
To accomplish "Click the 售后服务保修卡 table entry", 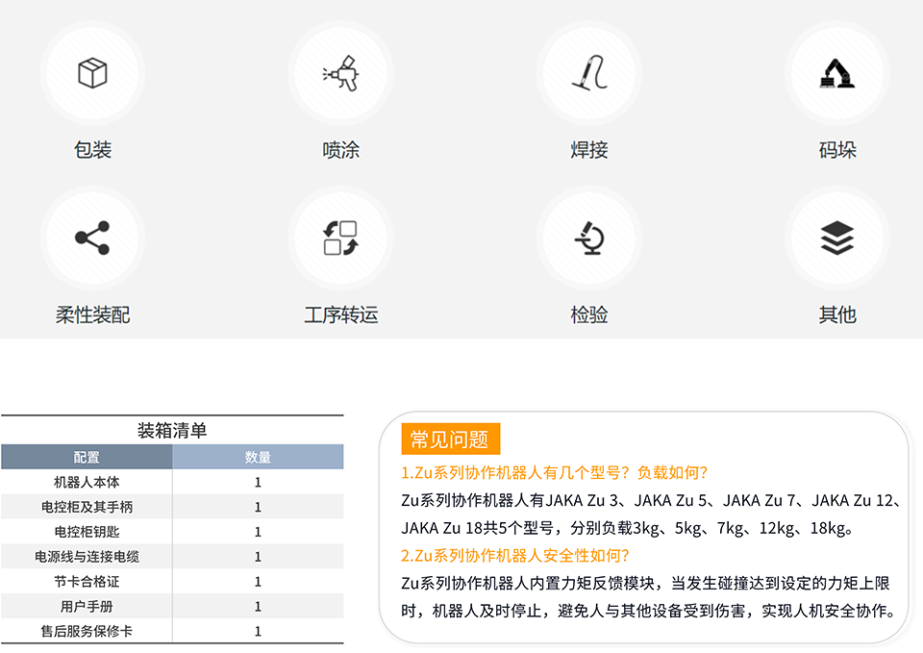I will pyautogui.click(x=87, y=632).
